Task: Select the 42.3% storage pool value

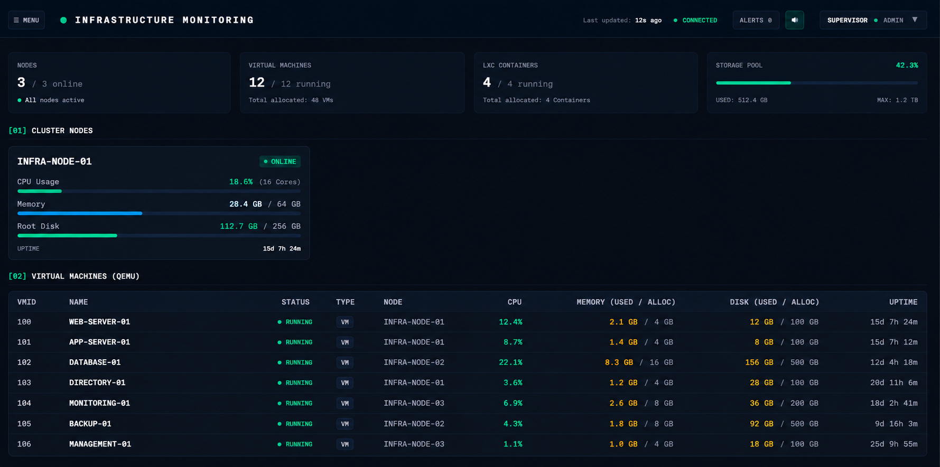Action: tap(907, 66)
